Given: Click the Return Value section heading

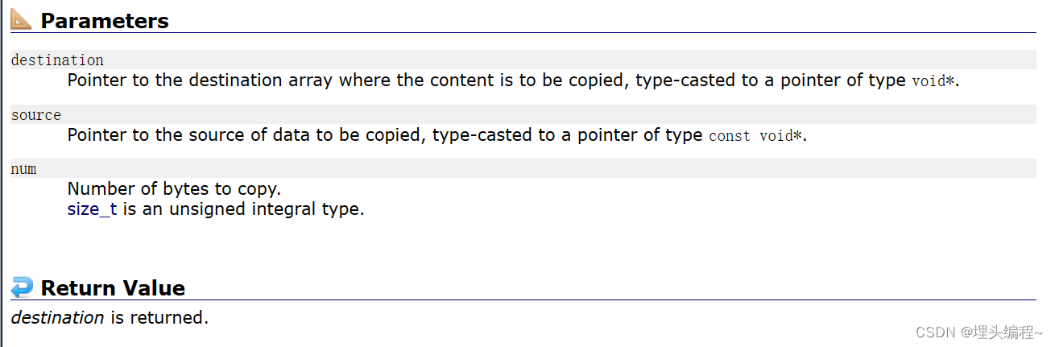Looking at the screenshot, I should click(113, 288).
